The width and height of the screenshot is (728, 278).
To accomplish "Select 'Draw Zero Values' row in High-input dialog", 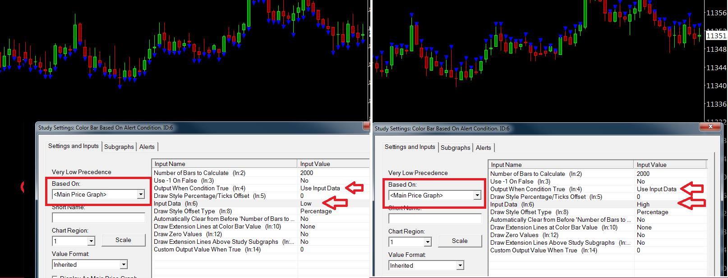I will pyautogui.click(x=598, y=235).
